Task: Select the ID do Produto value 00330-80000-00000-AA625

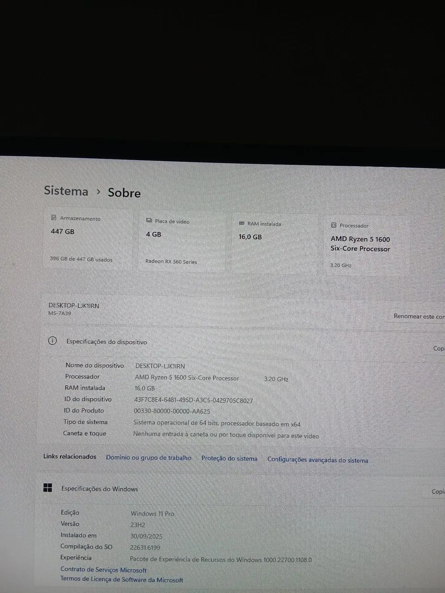Action: point(172,411)
